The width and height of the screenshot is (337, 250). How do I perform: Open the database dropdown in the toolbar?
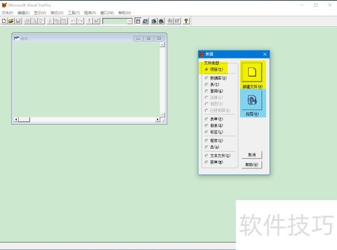coord(129,21)
